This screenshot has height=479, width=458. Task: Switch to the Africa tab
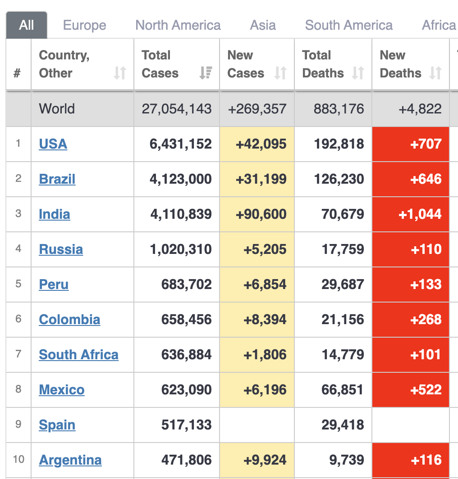point(439,25)
